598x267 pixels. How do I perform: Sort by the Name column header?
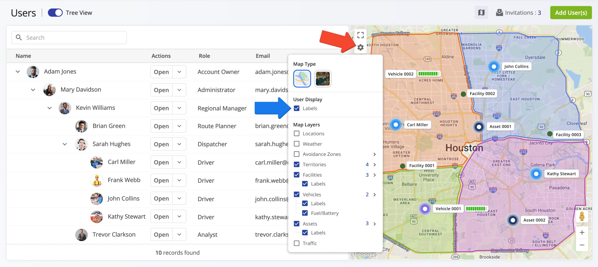click(x=23, y=56)
